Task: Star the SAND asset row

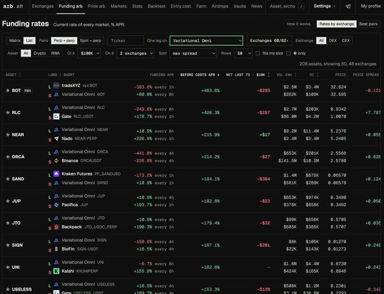Action: [8, 179]
